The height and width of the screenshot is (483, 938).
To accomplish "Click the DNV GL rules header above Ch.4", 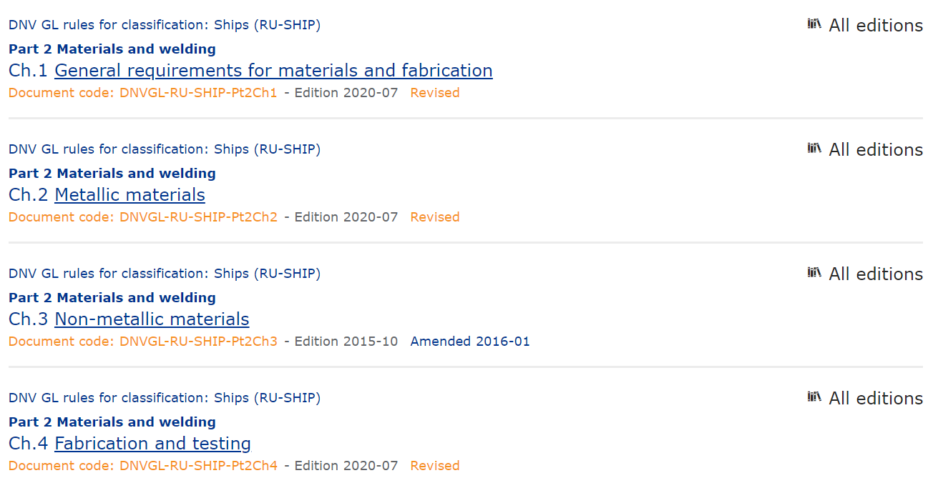I will tap(165, 398).
